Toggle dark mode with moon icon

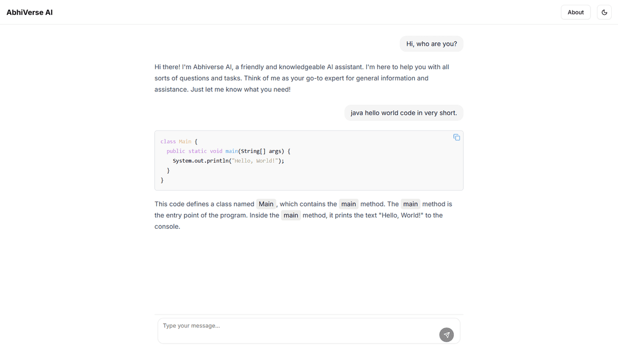click(604, 12)
